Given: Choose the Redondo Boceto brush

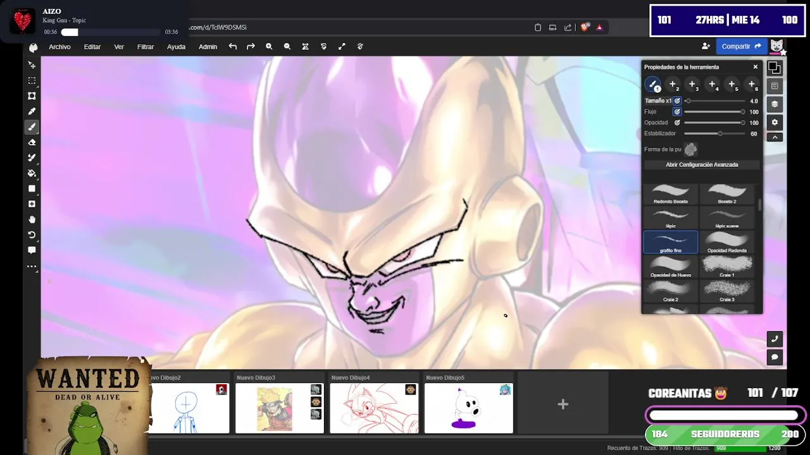Looking at the screenshot, I should click(x=671, y=194).
